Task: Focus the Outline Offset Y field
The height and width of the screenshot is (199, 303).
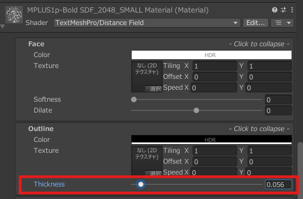Action: (270, 161)
